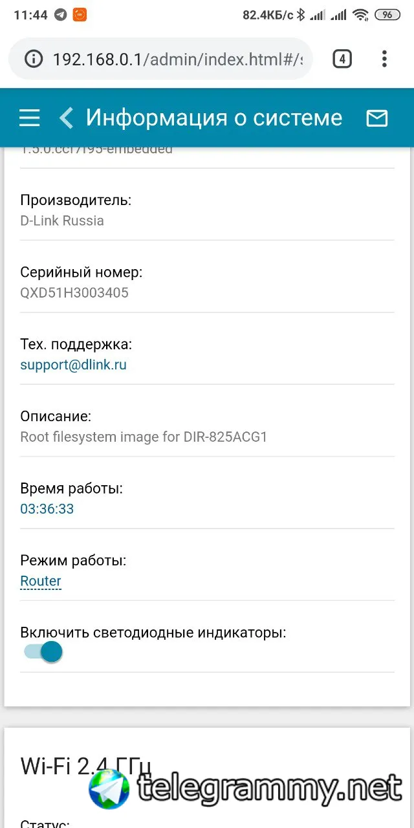Open the envelope notifications icon
The height and width of the screenshot is (828, 414).
376,118
